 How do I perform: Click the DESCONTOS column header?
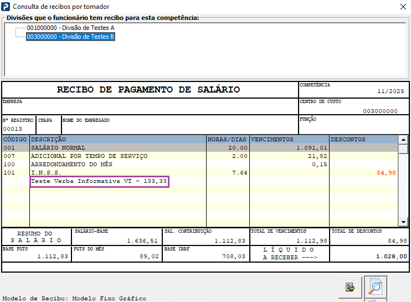[363, 140]
